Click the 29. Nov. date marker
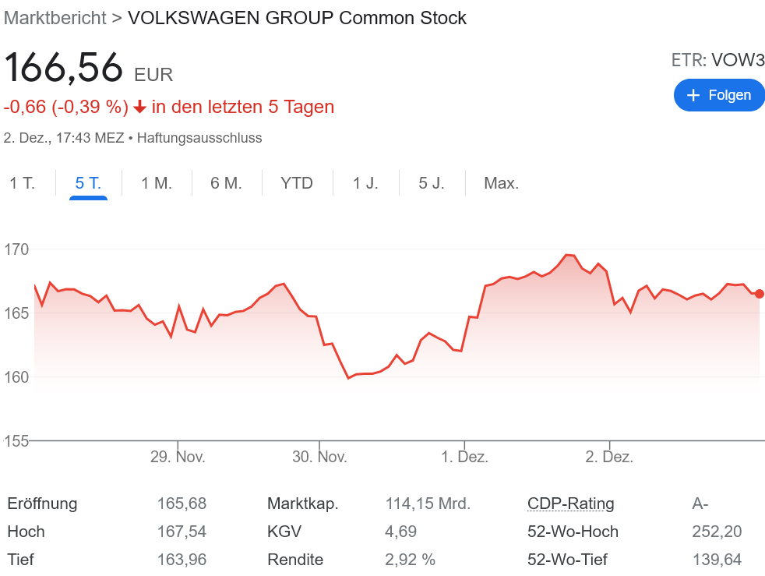This screenshot has height=576, width=765. pos(178,457)
